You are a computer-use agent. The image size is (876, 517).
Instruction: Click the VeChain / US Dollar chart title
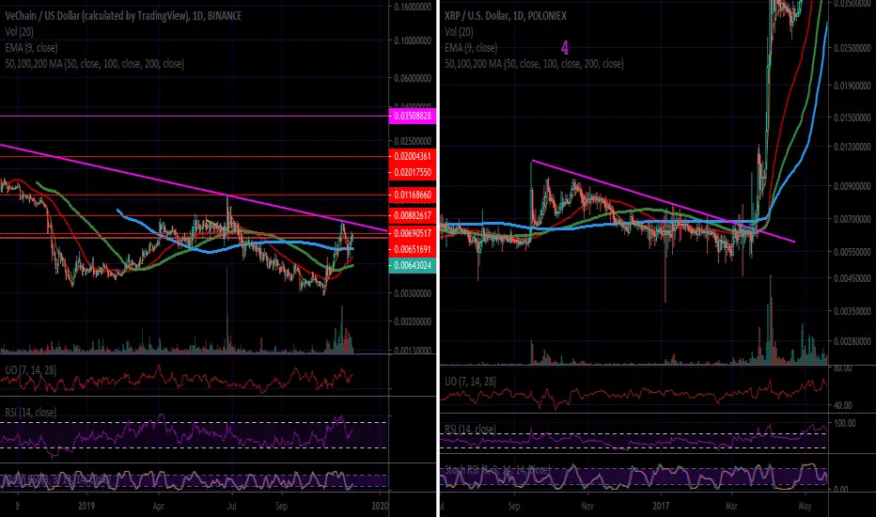(x=123, y=16)
